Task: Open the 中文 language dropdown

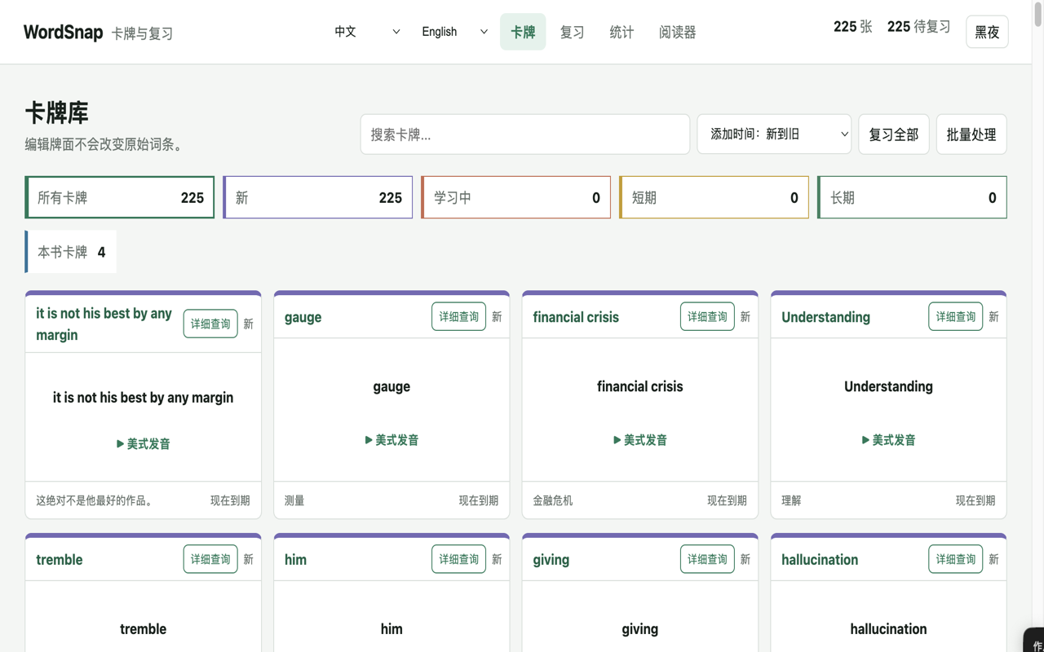Action: pos(367,32)
